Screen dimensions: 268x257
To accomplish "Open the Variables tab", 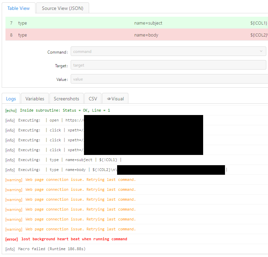I will click(35, 99).
